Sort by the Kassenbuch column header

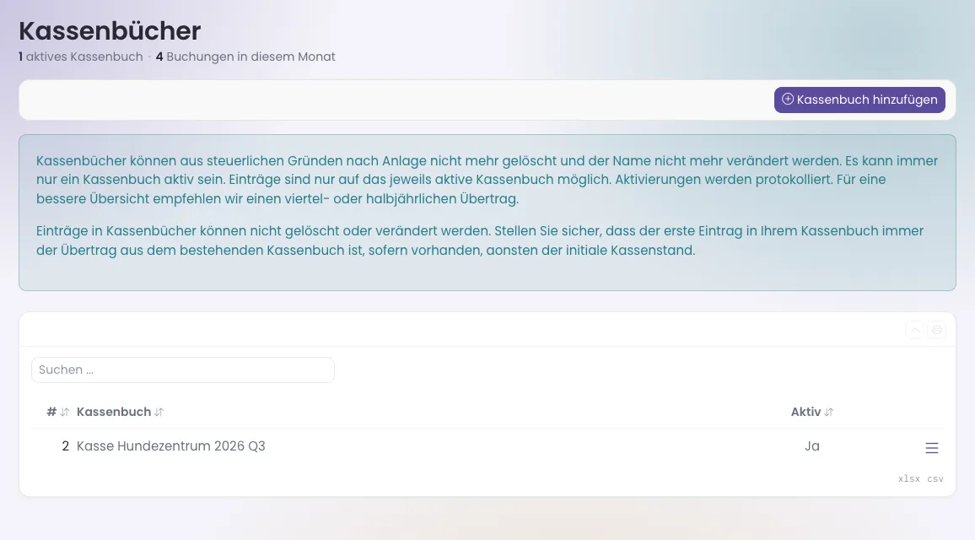coord(120,412)
